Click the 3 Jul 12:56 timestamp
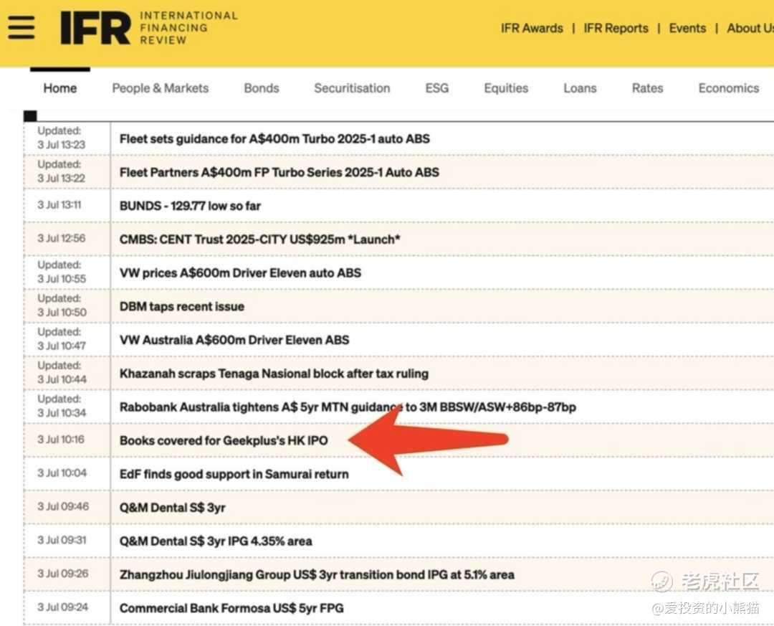 point(61,239)
